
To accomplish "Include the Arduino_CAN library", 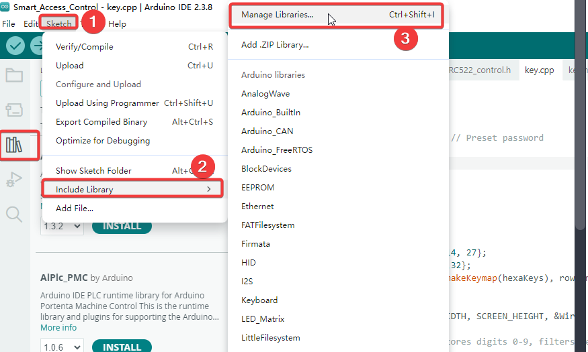I will click(x=338, y=131).
